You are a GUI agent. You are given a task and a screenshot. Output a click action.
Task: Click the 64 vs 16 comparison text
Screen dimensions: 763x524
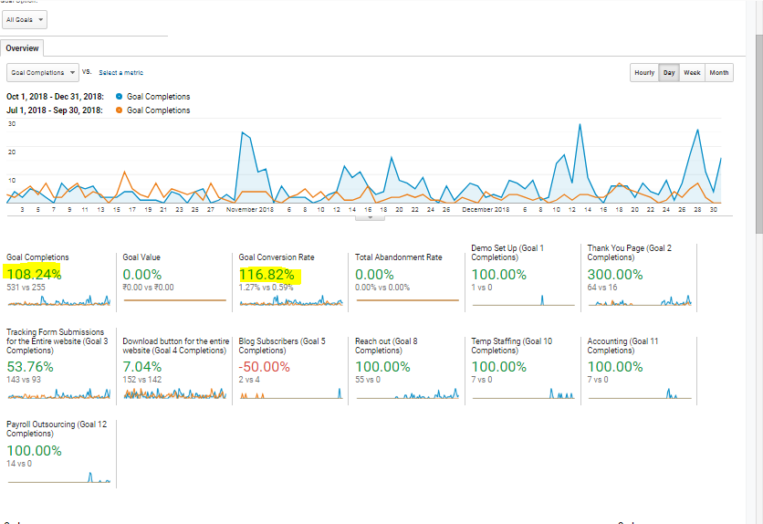point(602,288)
